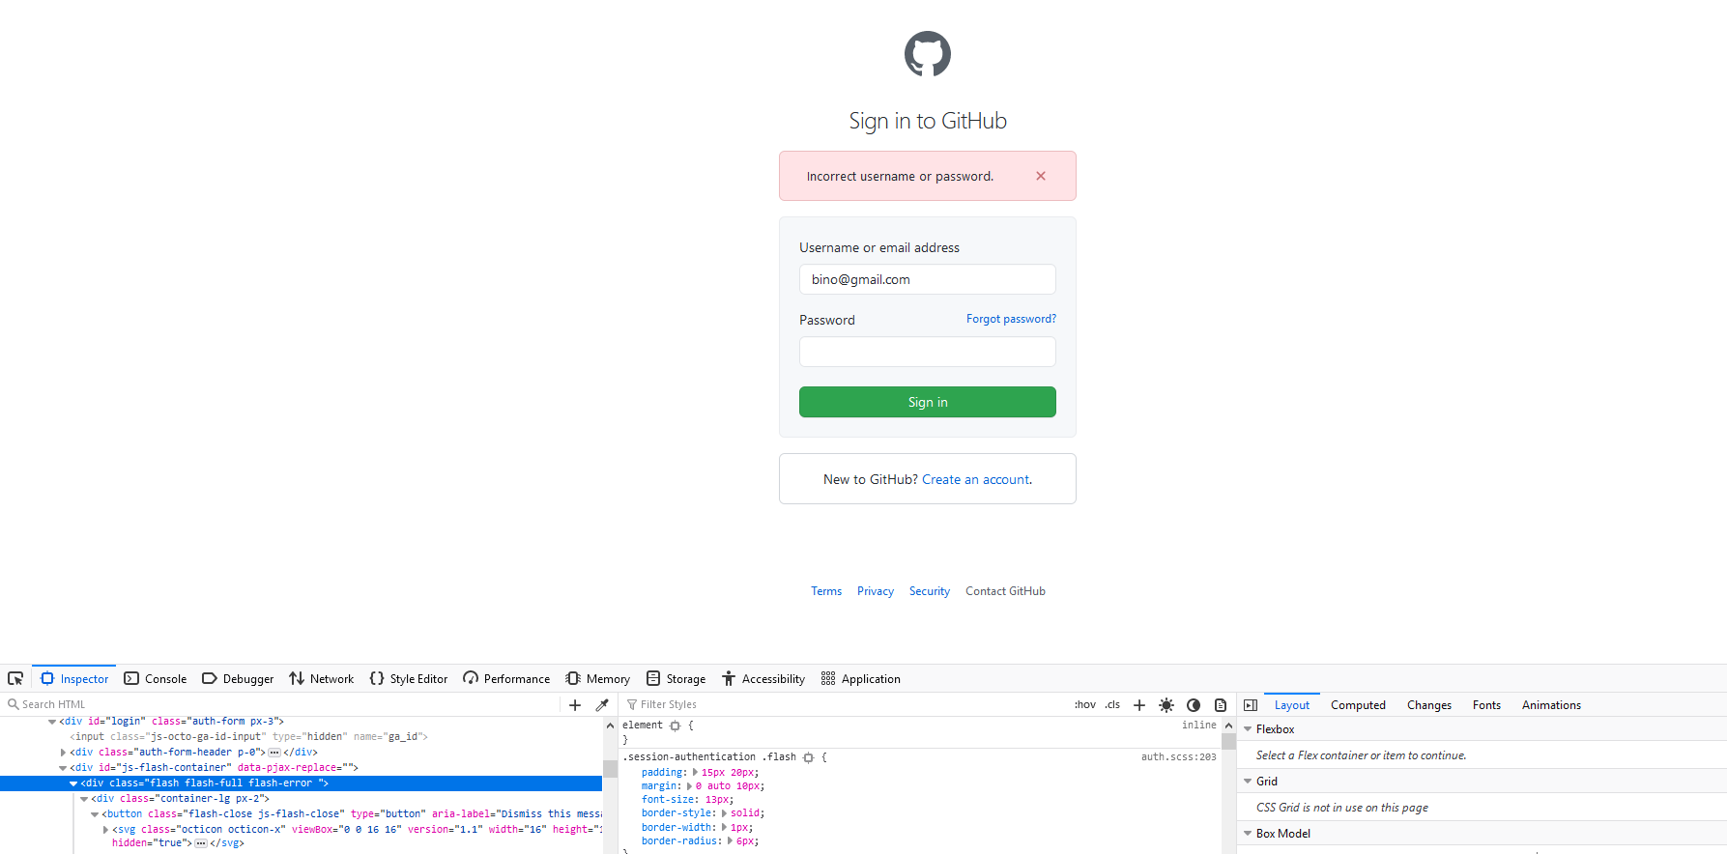This screenshot has width=1727, height=854.
Task: Toggle light color scheme simulation
Action: pos(1166,704)
